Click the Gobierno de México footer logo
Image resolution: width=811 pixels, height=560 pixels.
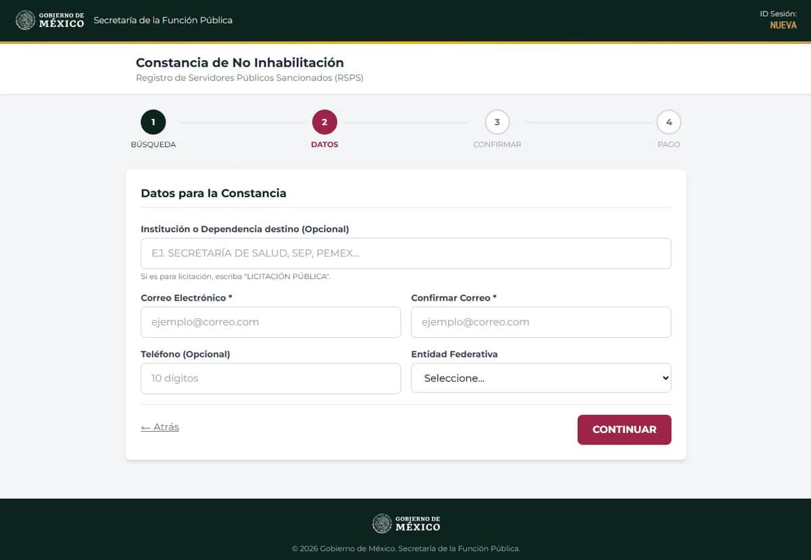point(405,524)
